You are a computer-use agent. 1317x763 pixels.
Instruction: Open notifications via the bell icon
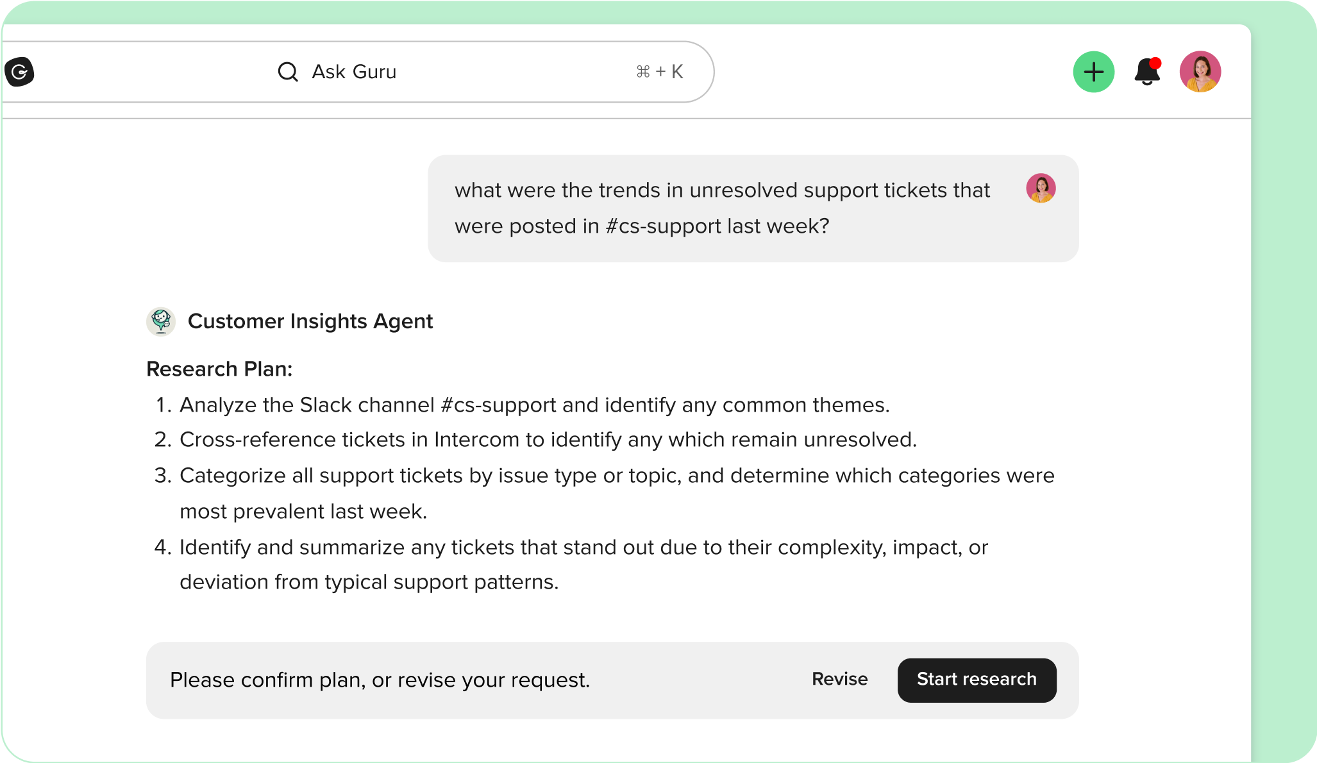coord(1146,73)
